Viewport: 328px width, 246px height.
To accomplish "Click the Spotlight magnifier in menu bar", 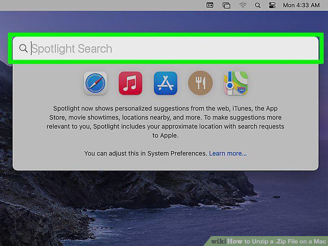I will click(258, 5).
